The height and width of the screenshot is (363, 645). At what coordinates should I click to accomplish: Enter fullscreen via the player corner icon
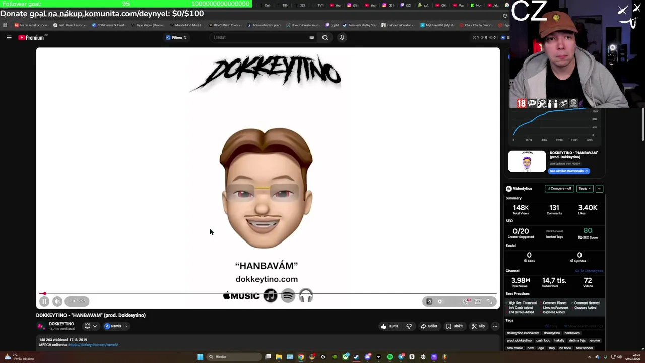(x=490, y=301)
